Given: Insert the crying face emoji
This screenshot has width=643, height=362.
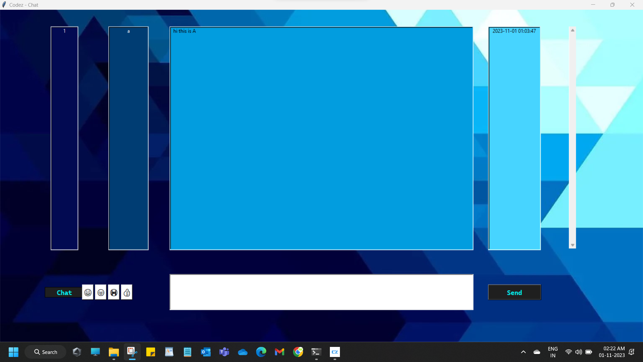Looking at the screenshot, I should point(114,292).
